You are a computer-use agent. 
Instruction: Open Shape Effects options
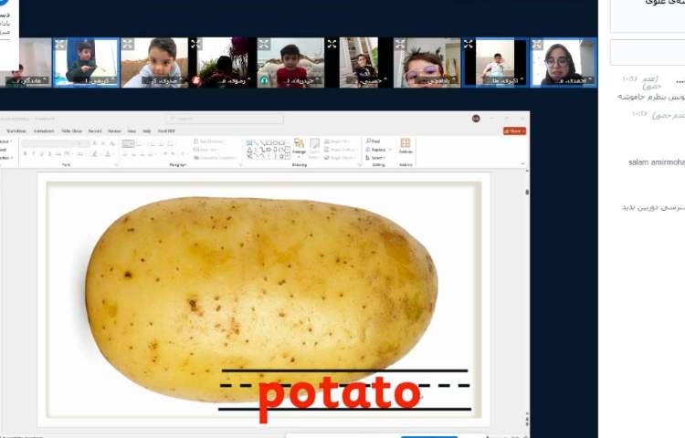tap(340, 158)
